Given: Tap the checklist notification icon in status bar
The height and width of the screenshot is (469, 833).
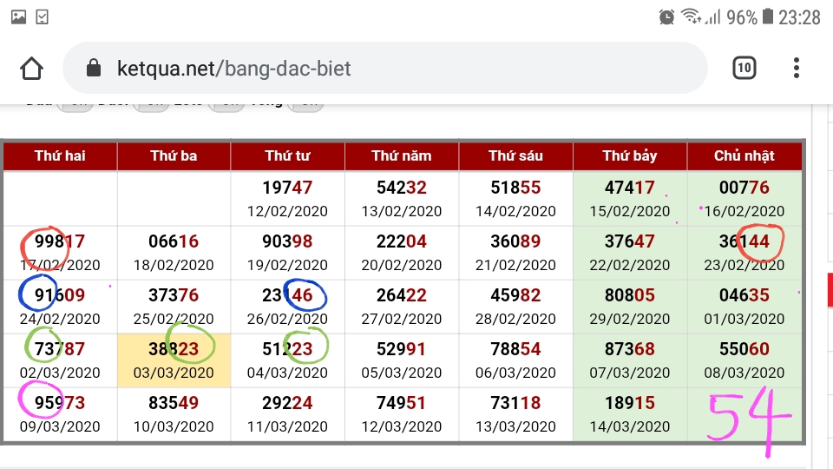Looking at the screenshot, I should click(42, 17).
